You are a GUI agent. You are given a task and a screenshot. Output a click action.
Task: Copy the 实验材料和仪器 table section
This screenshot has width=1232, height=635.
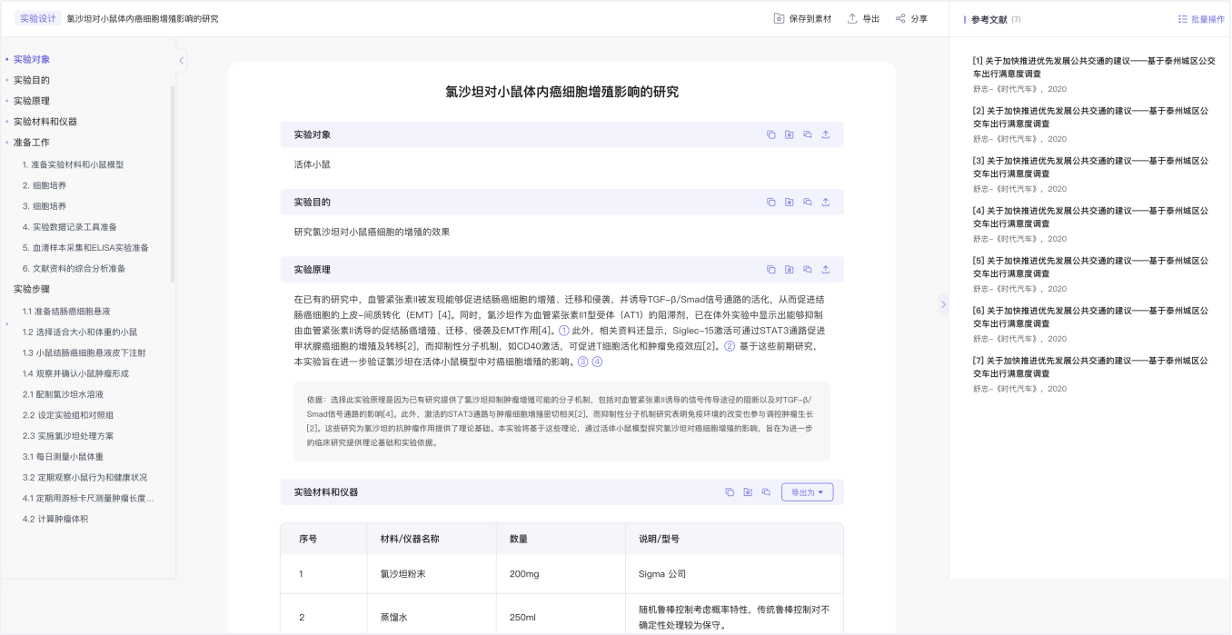[x=729, y=492]
